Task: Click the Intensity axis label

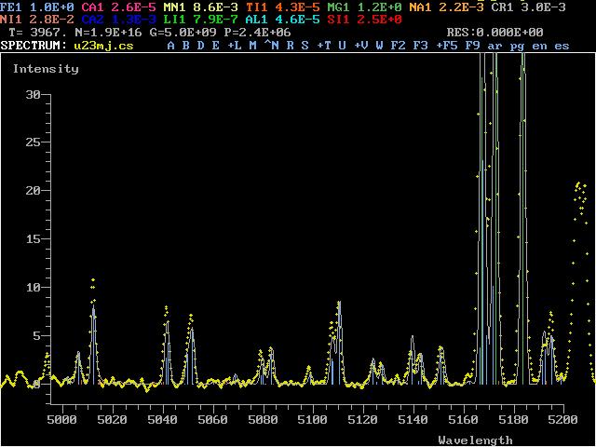Action: (46, 69)
